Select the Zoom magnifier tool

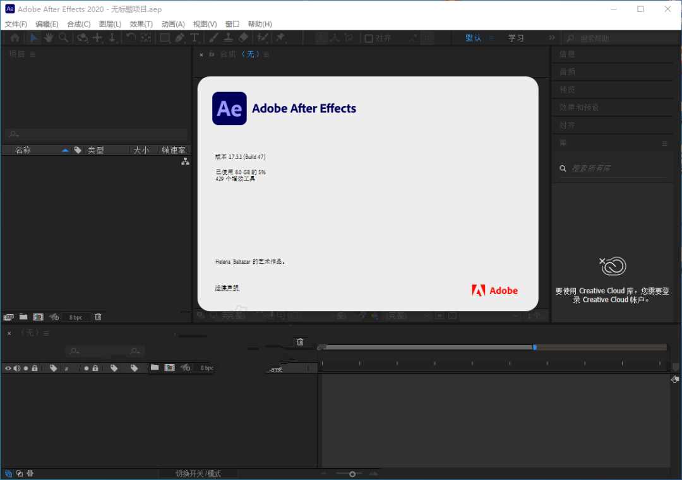tap(64, 38)
